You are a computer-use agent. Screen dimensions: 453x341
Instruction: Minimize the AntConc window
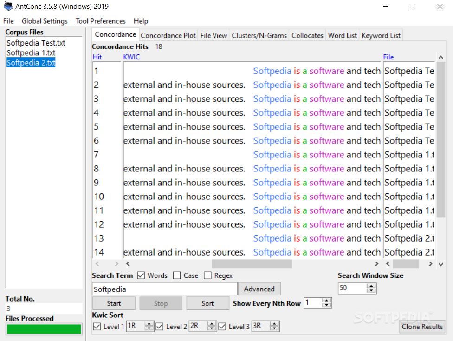[386, 7]
